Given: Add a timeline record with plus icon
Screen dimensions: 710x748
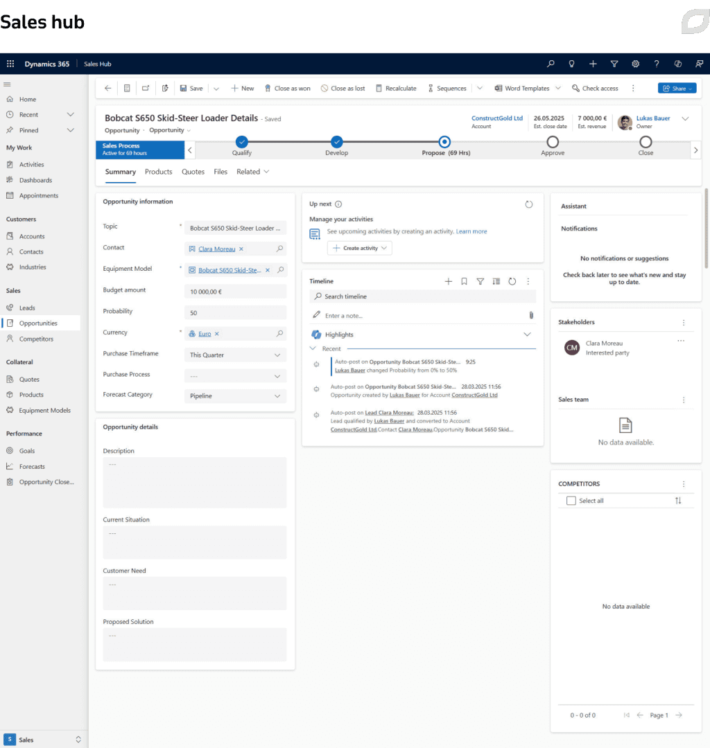Looking at the screenshot, I should (x=449, y=281).
